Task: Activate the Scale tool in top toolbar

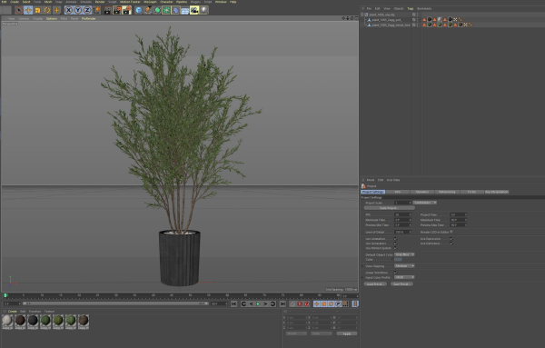Action: tap(37, 10)
